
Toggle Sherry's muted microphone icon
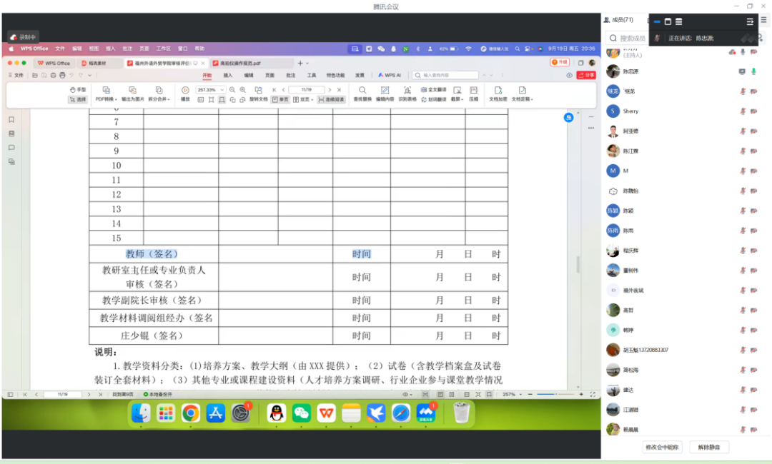click(x=743, y=111)
